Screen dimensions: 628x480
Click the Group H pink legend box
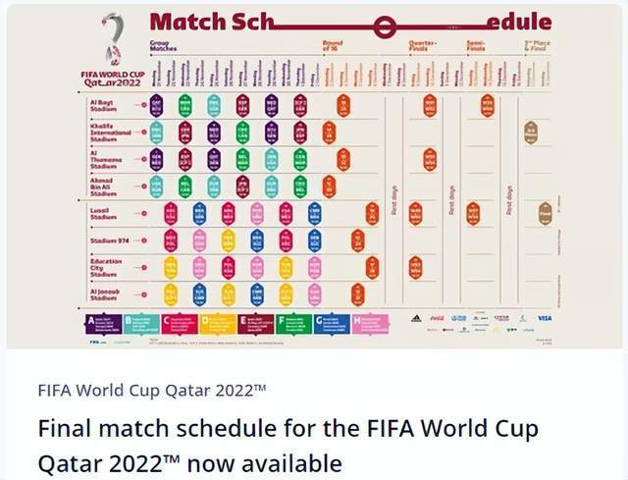click(370, 324)
